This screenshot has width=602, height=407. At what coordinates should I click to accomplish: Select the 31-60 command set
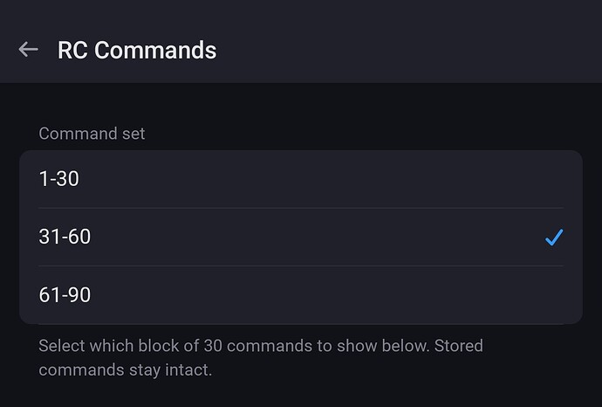[300, 237]
